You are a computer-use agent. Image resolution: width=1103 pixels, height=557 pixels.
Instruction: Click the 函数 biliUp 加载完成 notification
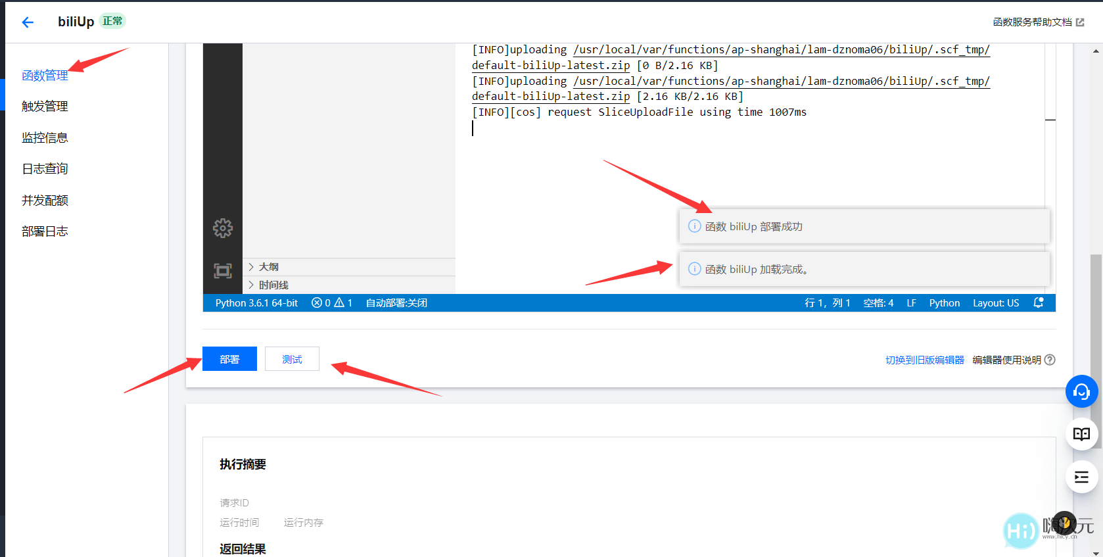point(864,269)
